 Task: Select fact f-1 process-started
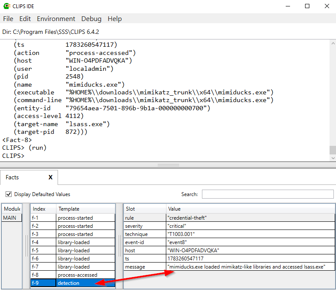tap(73, 217)
